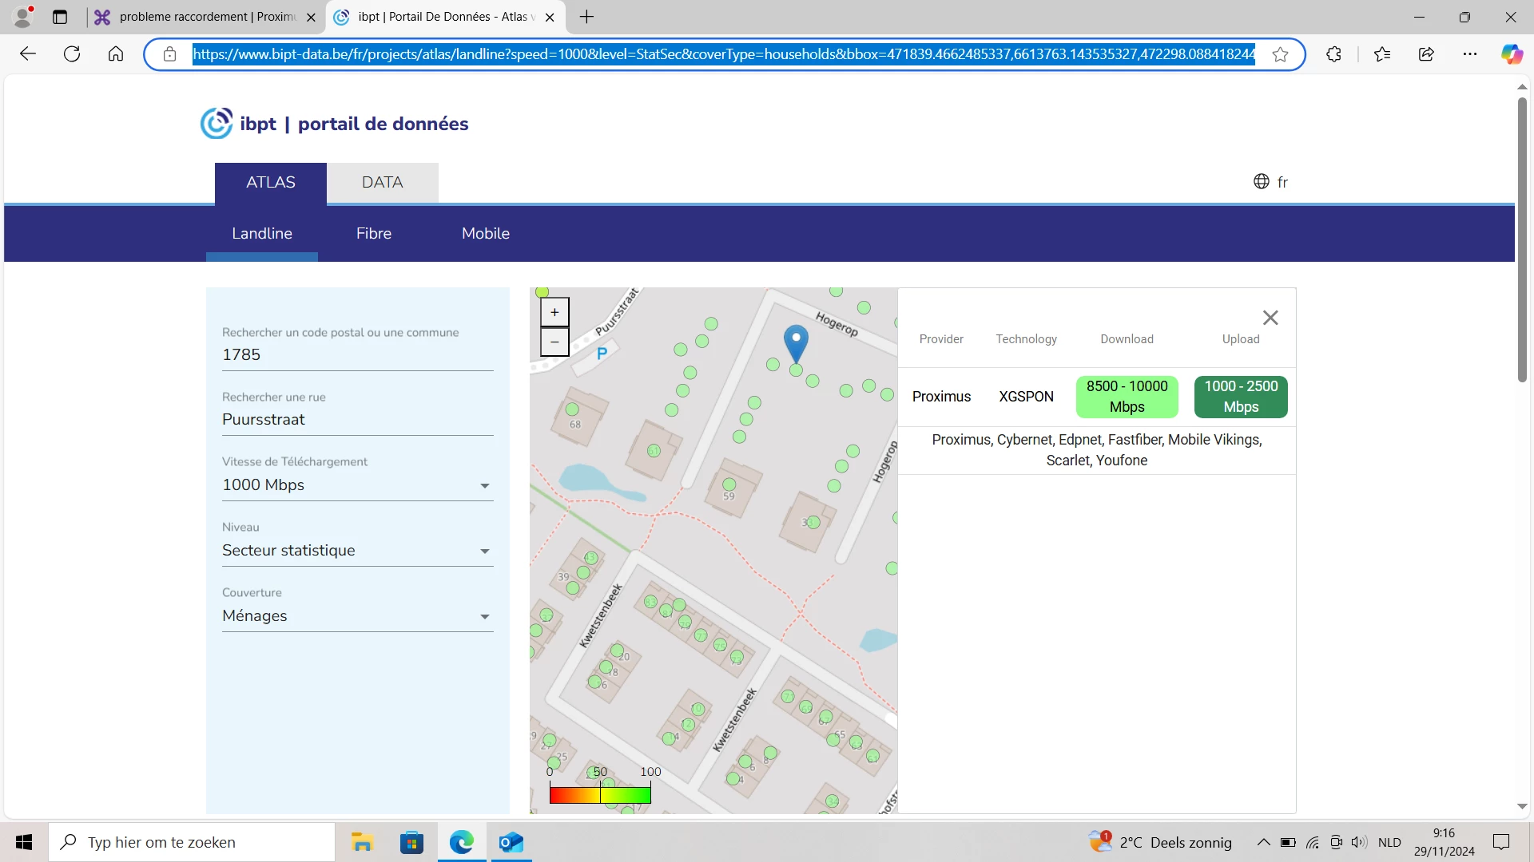Select the Fibre sub-tab
The height and width of the screenshot is (862, 1534).
tap(373, 233)
